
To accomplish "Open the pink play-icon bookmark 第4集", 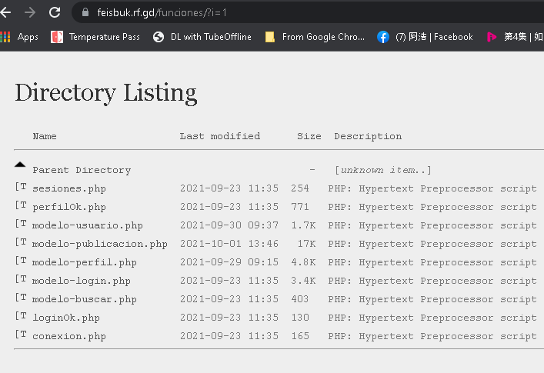I will pyautogui.click(x=515, y=37).
